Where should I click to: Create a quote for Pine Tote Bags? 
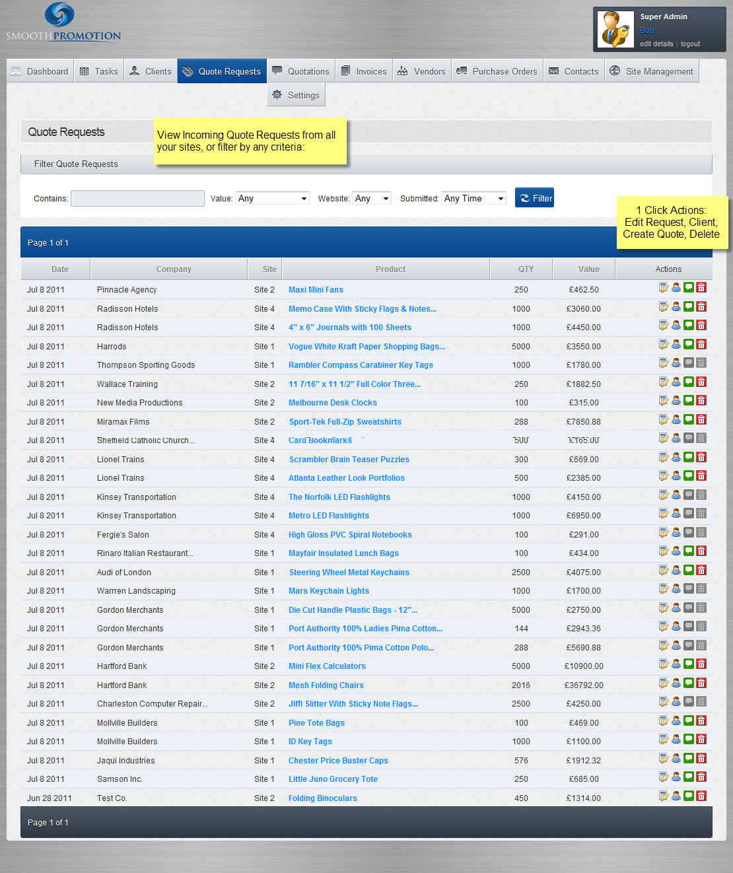(689, 720)
